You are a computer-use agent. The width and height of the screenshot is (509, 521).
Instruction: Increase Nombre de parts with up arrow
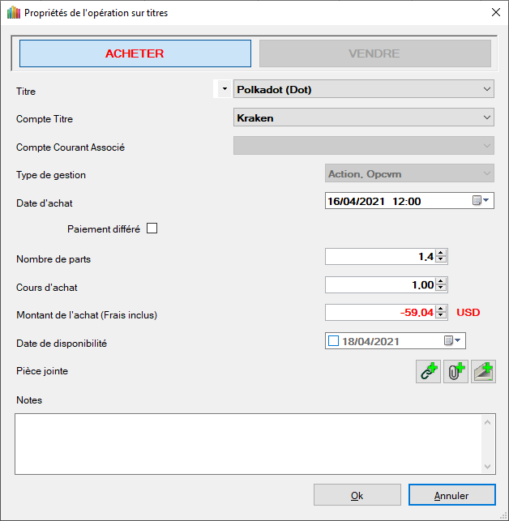coord(441,253)
